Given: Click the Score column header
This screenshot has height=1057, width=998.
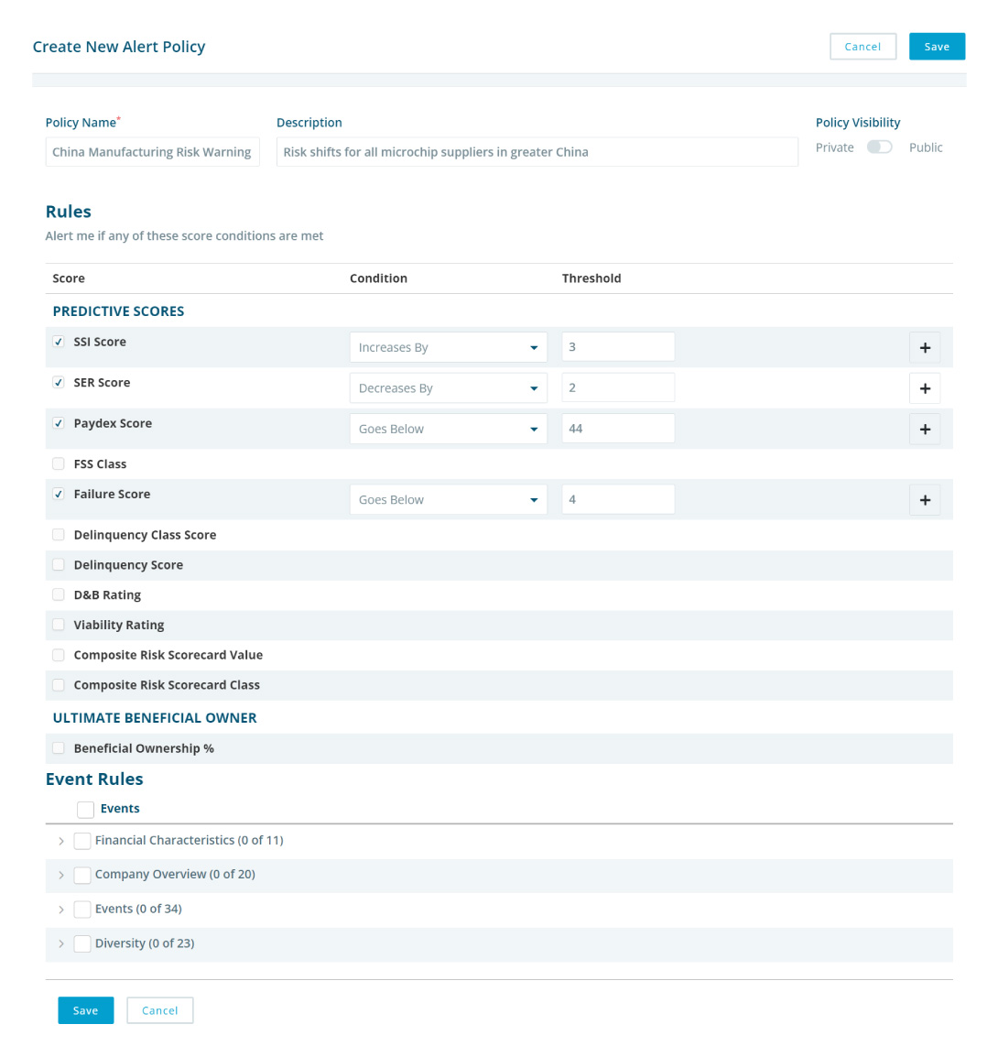Looking at the screenshot, I should 69,278.
